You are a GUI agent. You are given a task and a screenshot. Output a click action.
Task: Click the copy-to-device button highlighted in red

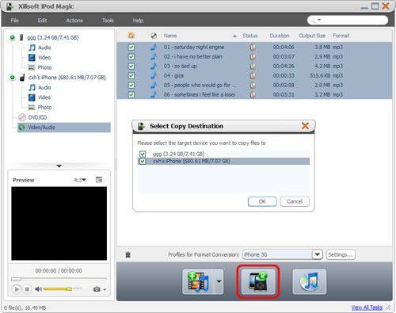click(x=258, y=281)
